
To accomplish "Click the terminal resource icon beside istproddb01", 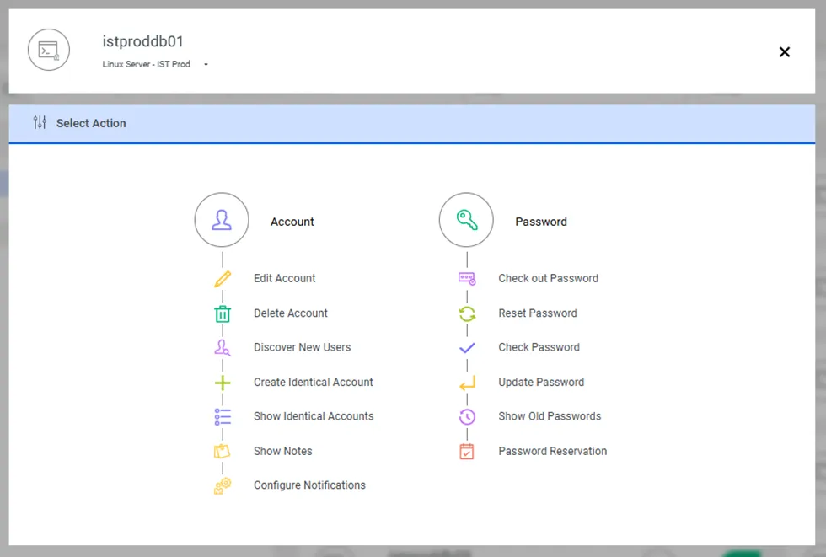I will (49, 50).
